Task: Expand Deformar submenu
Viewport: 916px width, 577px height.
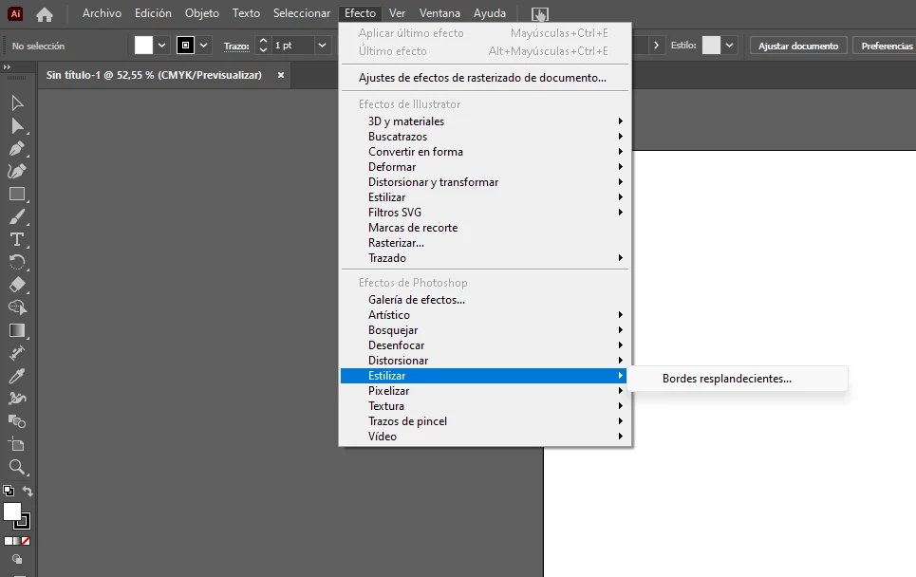Action: (x=486, y=166)
